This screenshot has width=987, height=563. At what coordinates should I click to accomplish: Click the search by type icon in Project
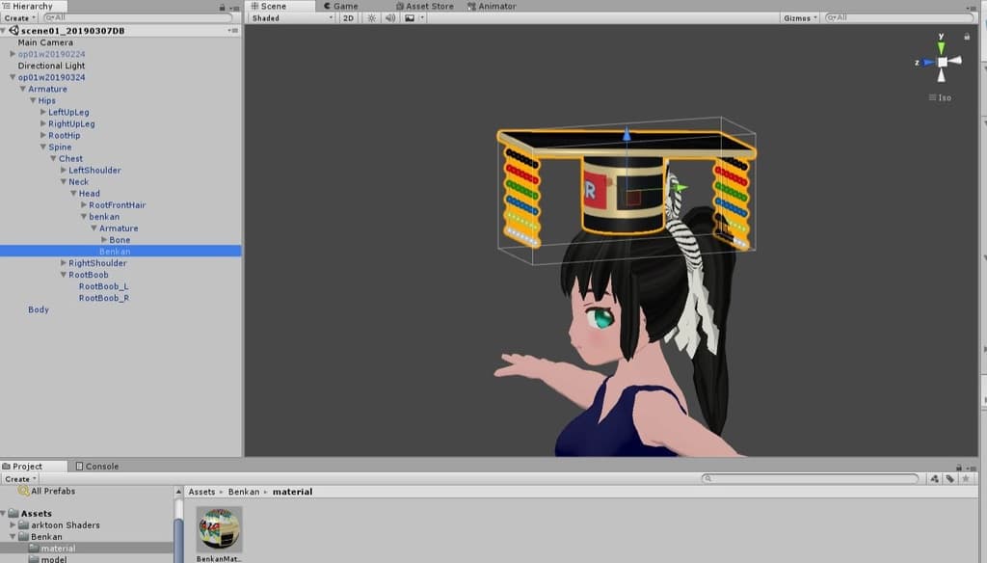933,479
